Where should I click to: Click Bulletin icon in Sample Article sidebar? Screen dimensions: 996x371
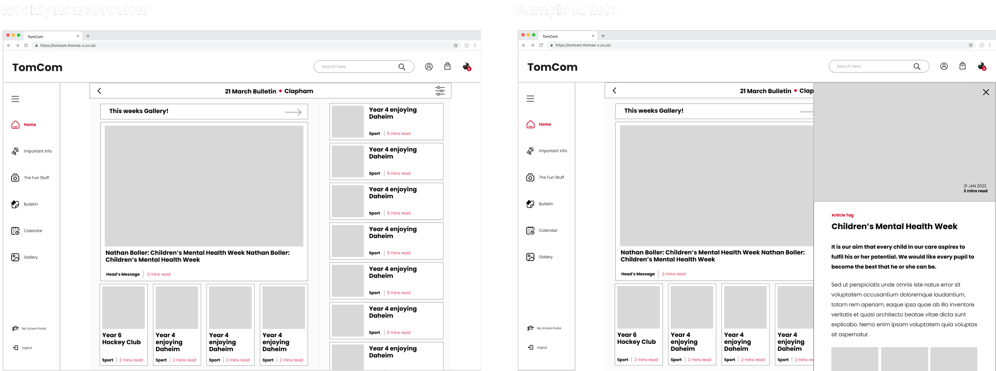[x=530, y=204]
